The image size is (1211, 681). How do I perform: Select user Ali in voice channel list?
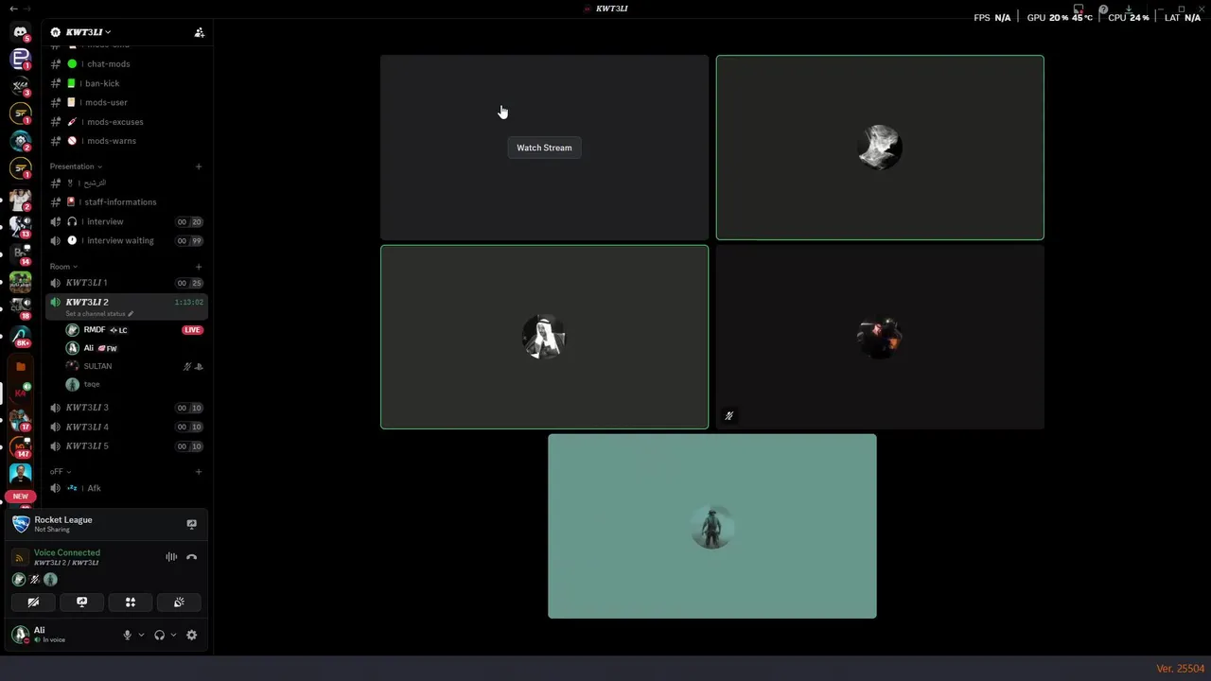pos(133,348)
